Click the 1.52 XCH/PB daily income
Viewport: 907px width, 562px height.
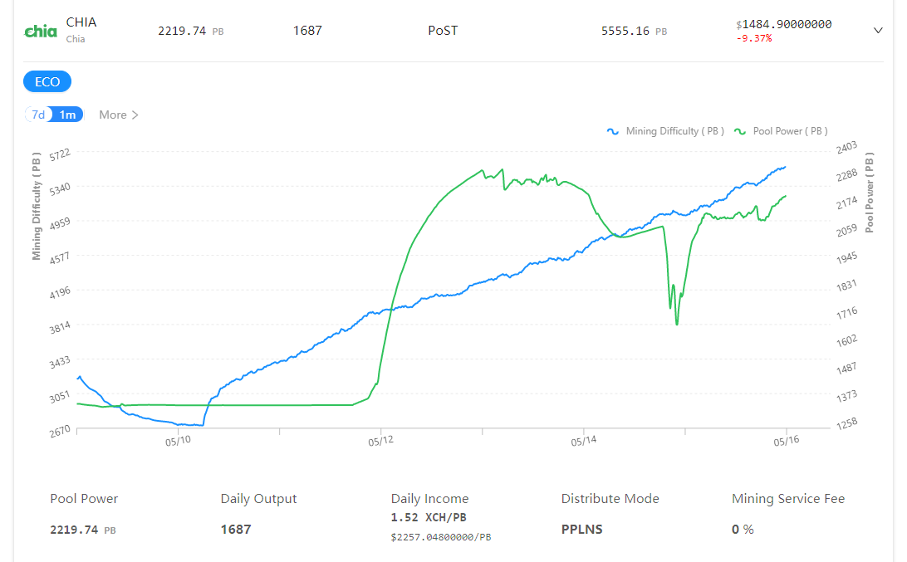(x=429, y=517)
